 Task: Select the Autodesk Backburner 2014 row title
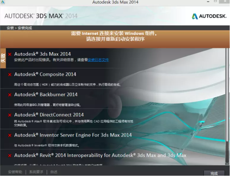pos(46,95)
